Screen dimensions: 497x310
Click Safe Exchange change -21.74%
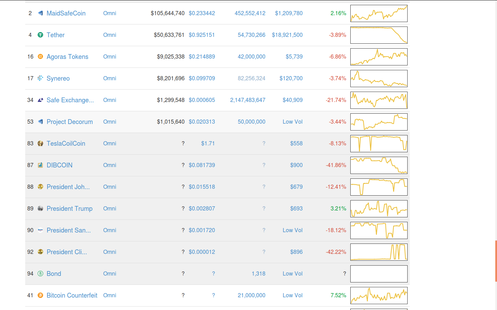(x=336, y=100)
